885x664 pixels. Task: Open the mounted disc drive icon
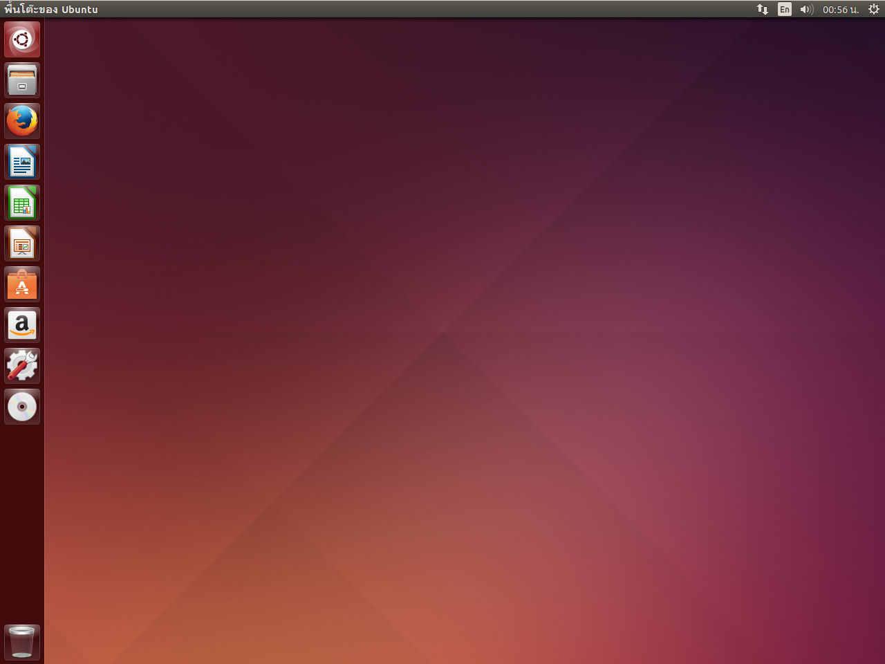coord(22,407)
